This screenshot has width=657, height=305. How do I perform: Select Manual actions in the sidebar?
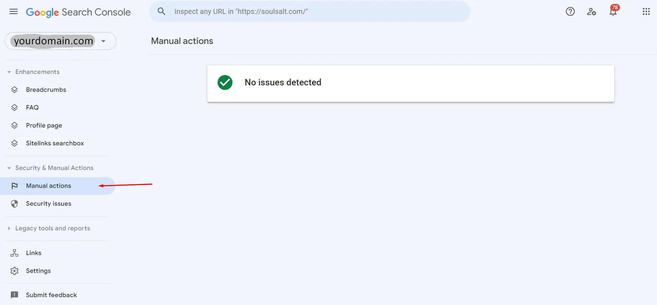(x=49, y=186)
